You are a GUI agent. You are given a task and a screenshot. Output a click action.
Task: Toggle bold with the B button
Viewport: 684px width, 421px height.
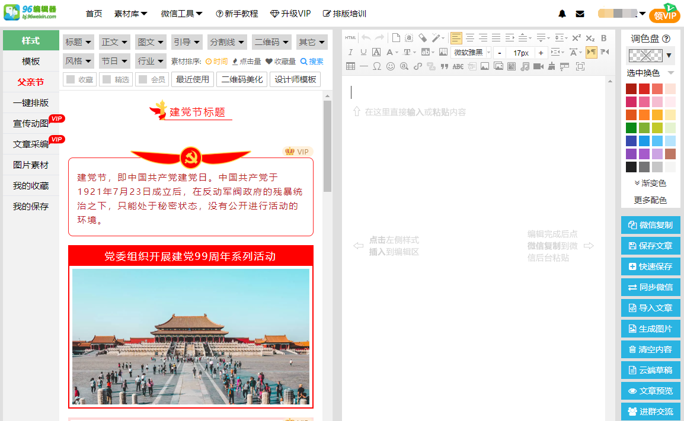point(603,37)
